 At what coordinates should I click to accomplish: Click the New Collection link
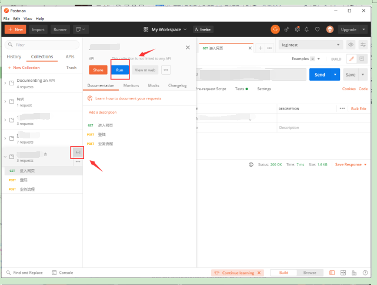pyautogui.click(x=24, y=68)
